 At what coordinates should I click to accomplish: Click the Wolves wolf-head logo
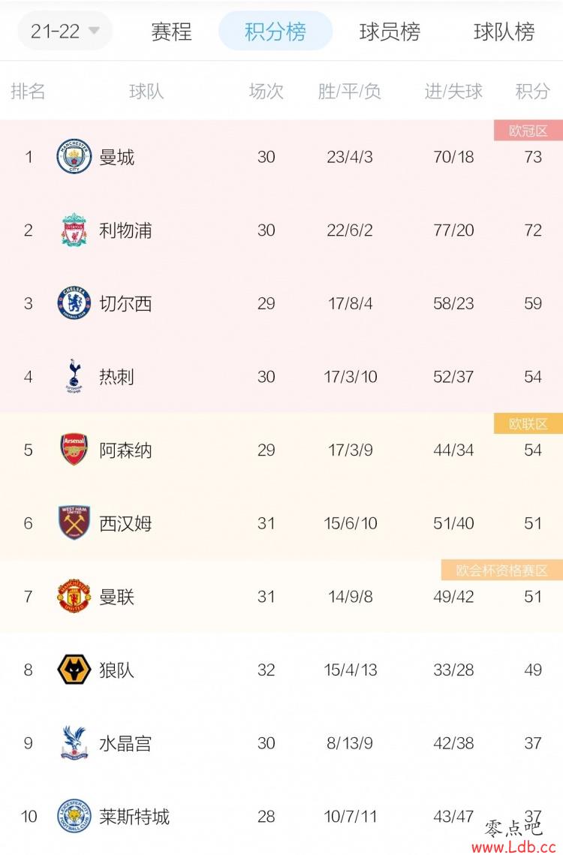74,669
